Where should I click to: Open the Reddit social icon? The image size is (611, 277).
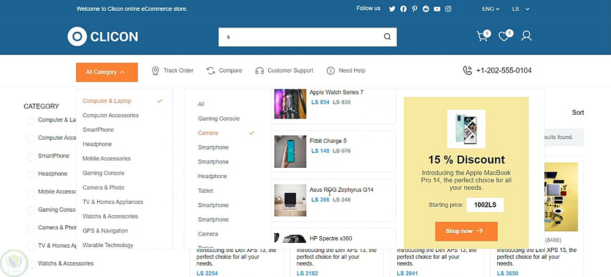click(x=426, y=9)
